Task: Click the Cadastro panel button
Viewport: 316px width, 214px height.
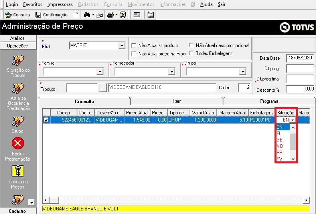Action: 18,211
